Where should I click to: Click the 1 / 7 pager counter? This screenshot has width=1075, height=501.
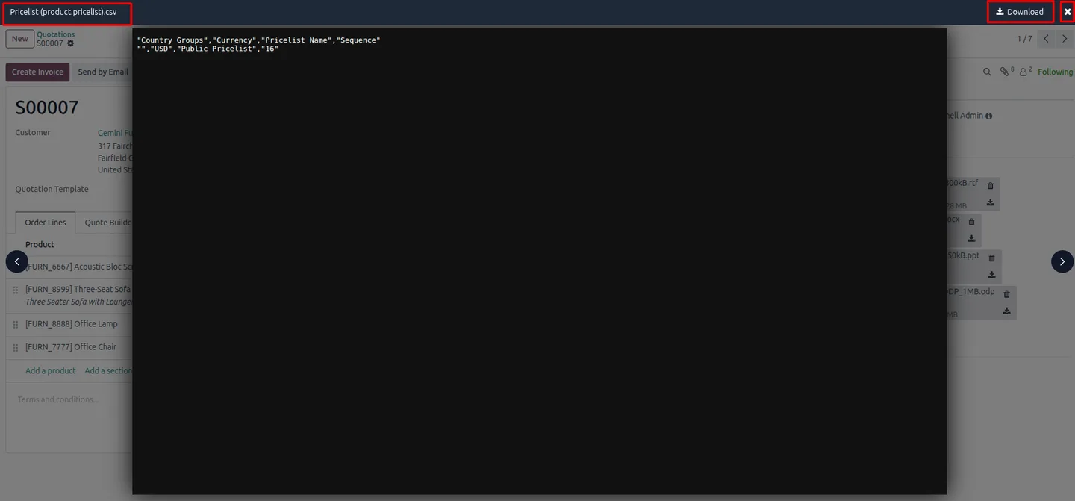click(x=1025, y=39)
